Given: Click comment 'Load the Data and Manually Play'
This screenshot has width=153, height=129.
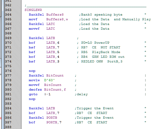Looking at the screenshot, I should (116, 19).
